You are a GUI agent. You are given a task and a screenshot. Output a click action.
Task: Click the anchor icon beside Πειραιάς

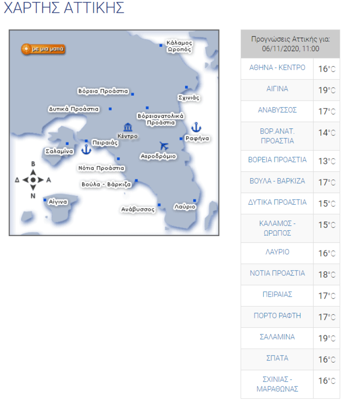click(86, 150)
